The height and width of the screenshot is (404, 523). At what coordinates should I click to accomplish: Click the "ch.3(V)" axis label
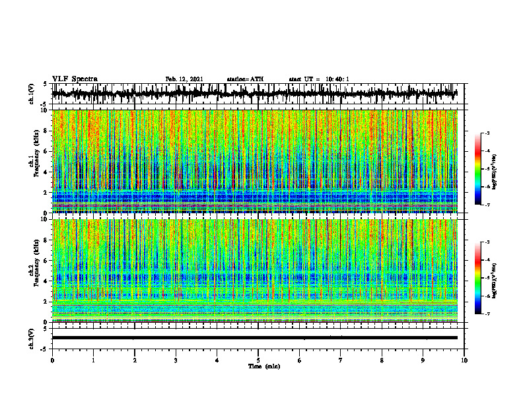pyautogui.click(x=32, y=339)
